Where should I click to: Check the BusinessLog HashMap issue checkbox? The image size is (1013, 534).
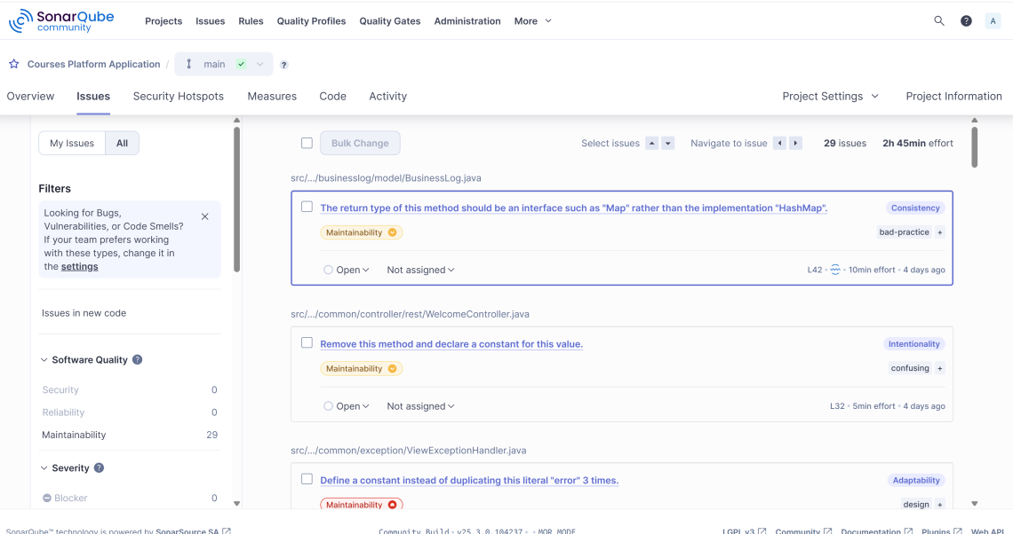click(307, 206)
